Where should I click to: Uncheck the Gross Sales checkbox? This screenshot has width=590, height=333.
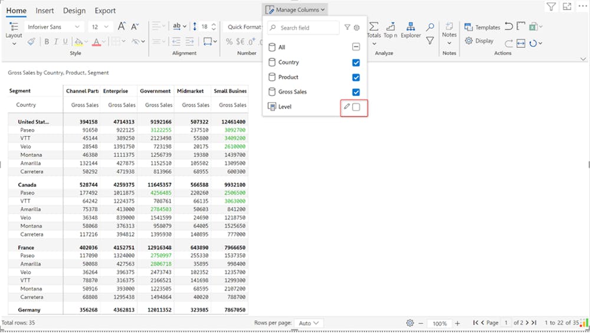(x=356, y=92)
